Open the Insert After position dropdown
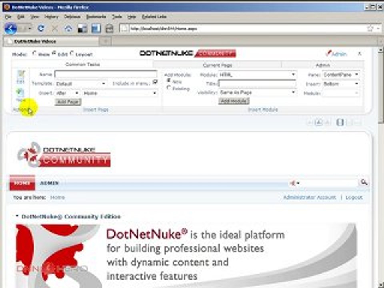The width and height of the screenshot is (384, 288). coord(68,93)
